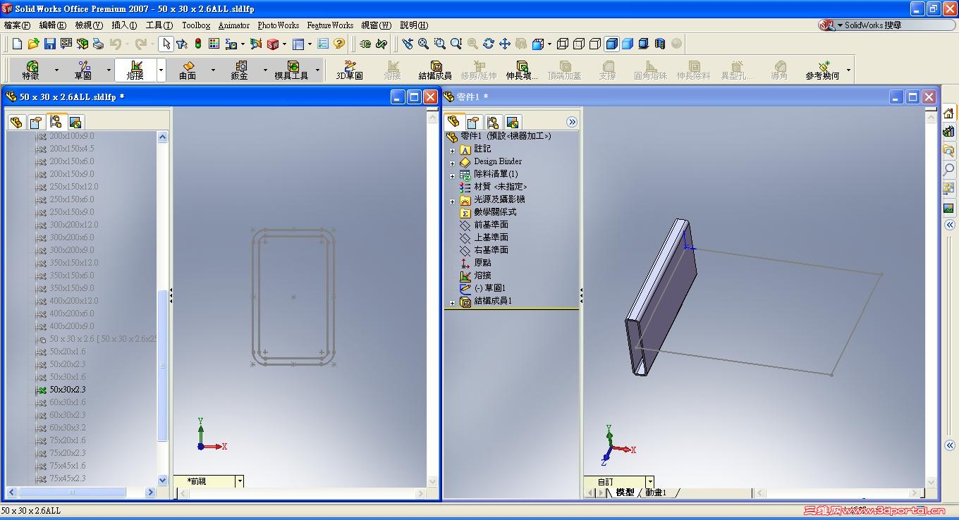
Task: Select the 60x30x3.2 configuration
Action: (67, 428)
